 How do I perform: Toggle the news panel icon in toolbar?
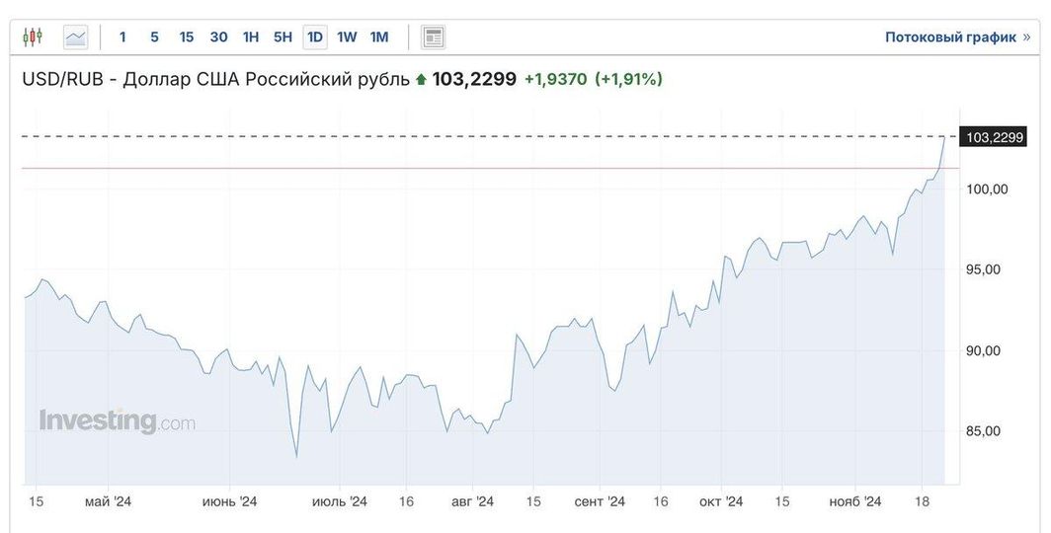coord(433,38)
